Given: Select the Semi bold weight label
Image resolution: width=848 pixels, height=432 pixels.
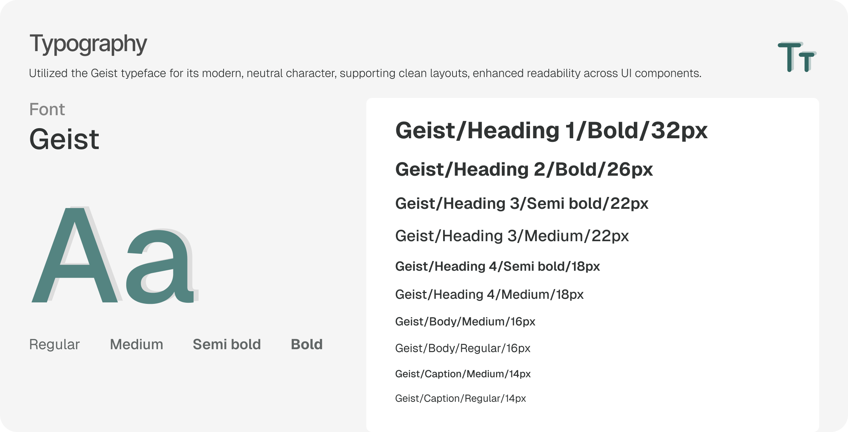Looking at the screenshot, I should pos(227,345).
